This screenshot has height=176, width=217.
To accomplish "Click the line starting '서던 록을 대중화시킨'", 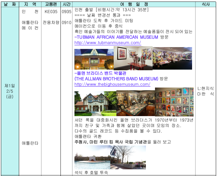I will 134,120.
